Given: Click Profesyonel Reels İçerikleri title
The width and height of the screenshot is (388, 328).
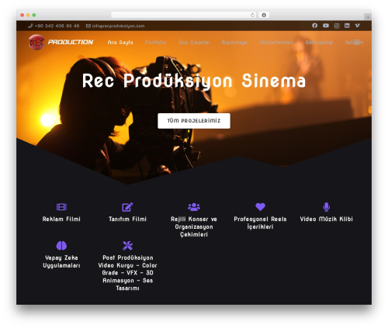Looking at the screenshot, I should (260, 223).
